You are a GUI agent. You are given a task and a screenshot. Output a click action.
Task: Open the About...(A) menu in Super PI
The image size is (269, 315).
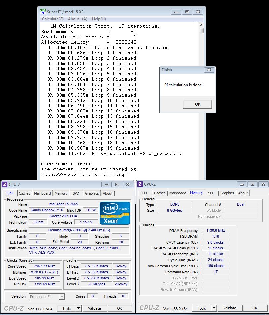click(x=77, y=19)
